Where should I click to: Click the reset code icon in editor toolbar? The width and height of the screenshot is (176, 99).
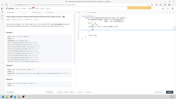(x=167, y=12)
